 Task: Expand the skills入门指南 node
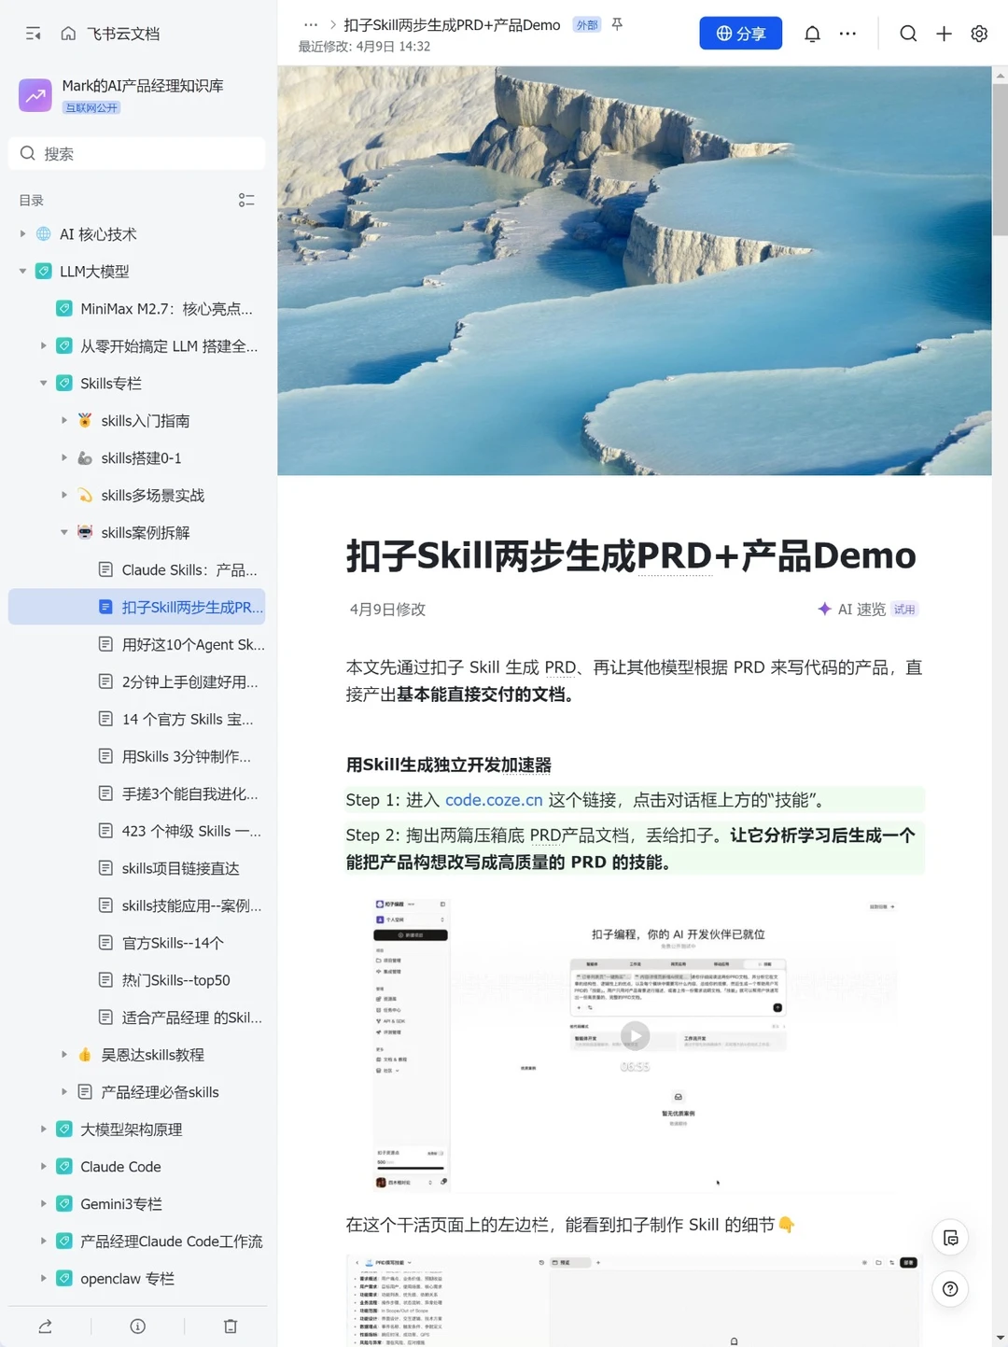click(64, 421)
